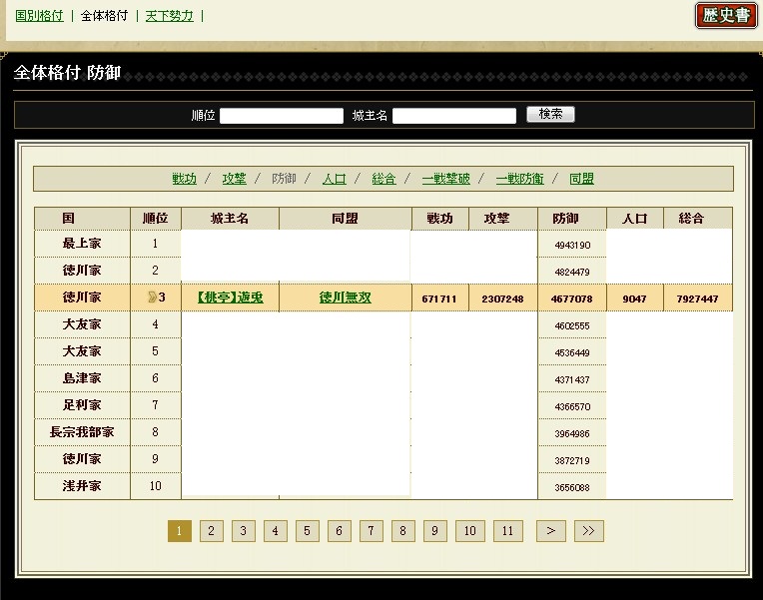Focus the 城主名 search input field
Image resolution: width=763 pixels, height=600 pixels.
coord(454,116)
